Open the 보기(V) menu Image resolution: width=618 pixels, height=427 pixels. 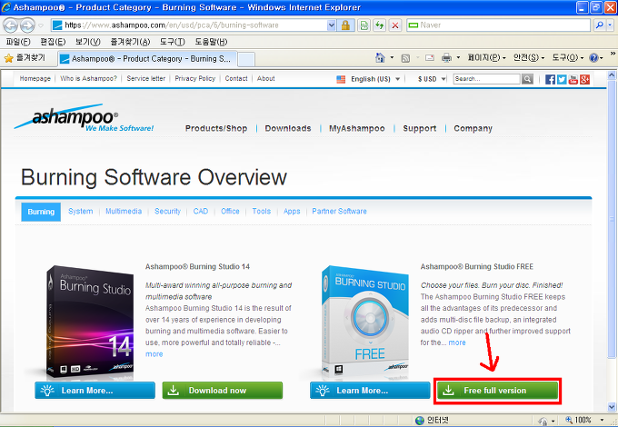click(87, 42)
